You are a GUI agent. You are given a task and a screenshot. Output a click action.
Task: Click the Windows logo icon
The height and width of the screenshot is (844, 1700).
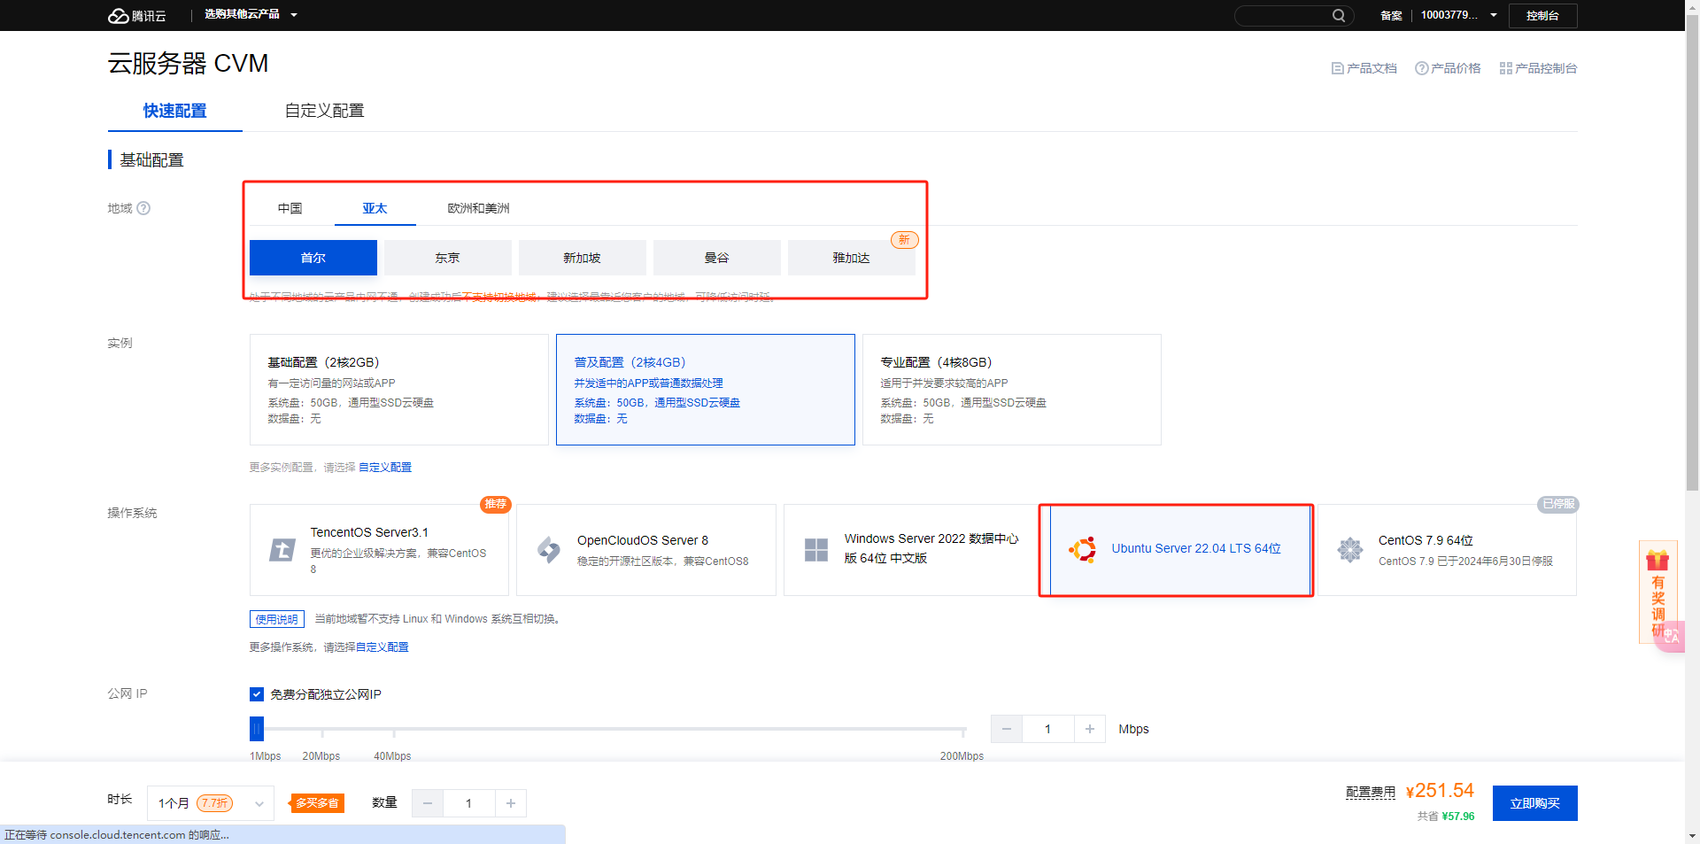816,550
